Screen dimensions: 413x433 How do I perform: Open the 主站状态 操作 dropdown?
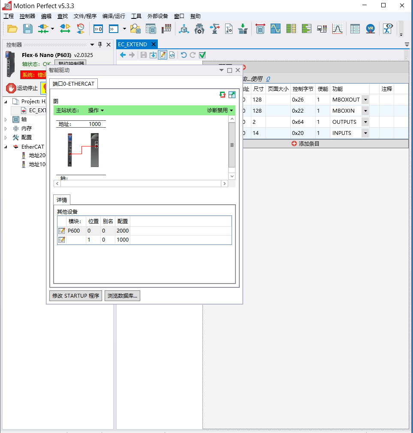point(96,110)
